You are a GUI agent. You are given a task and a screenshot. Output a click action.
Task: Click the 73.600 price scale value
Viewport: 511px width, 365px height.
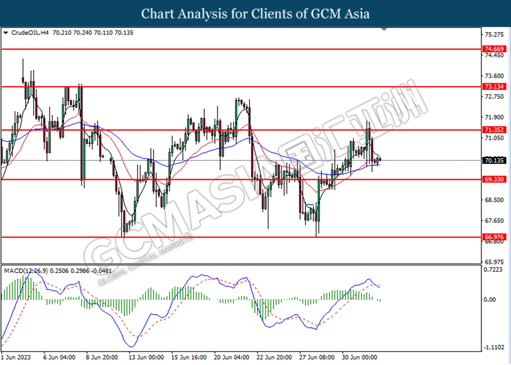494,76
